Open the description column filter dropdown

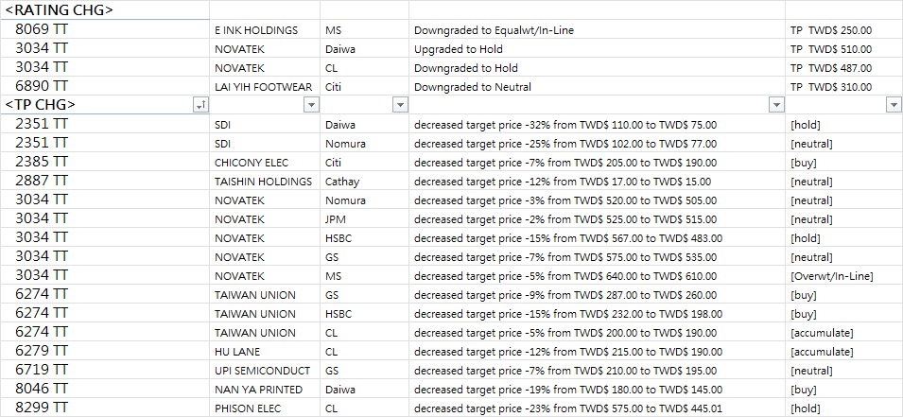click(x=776, y=105)
